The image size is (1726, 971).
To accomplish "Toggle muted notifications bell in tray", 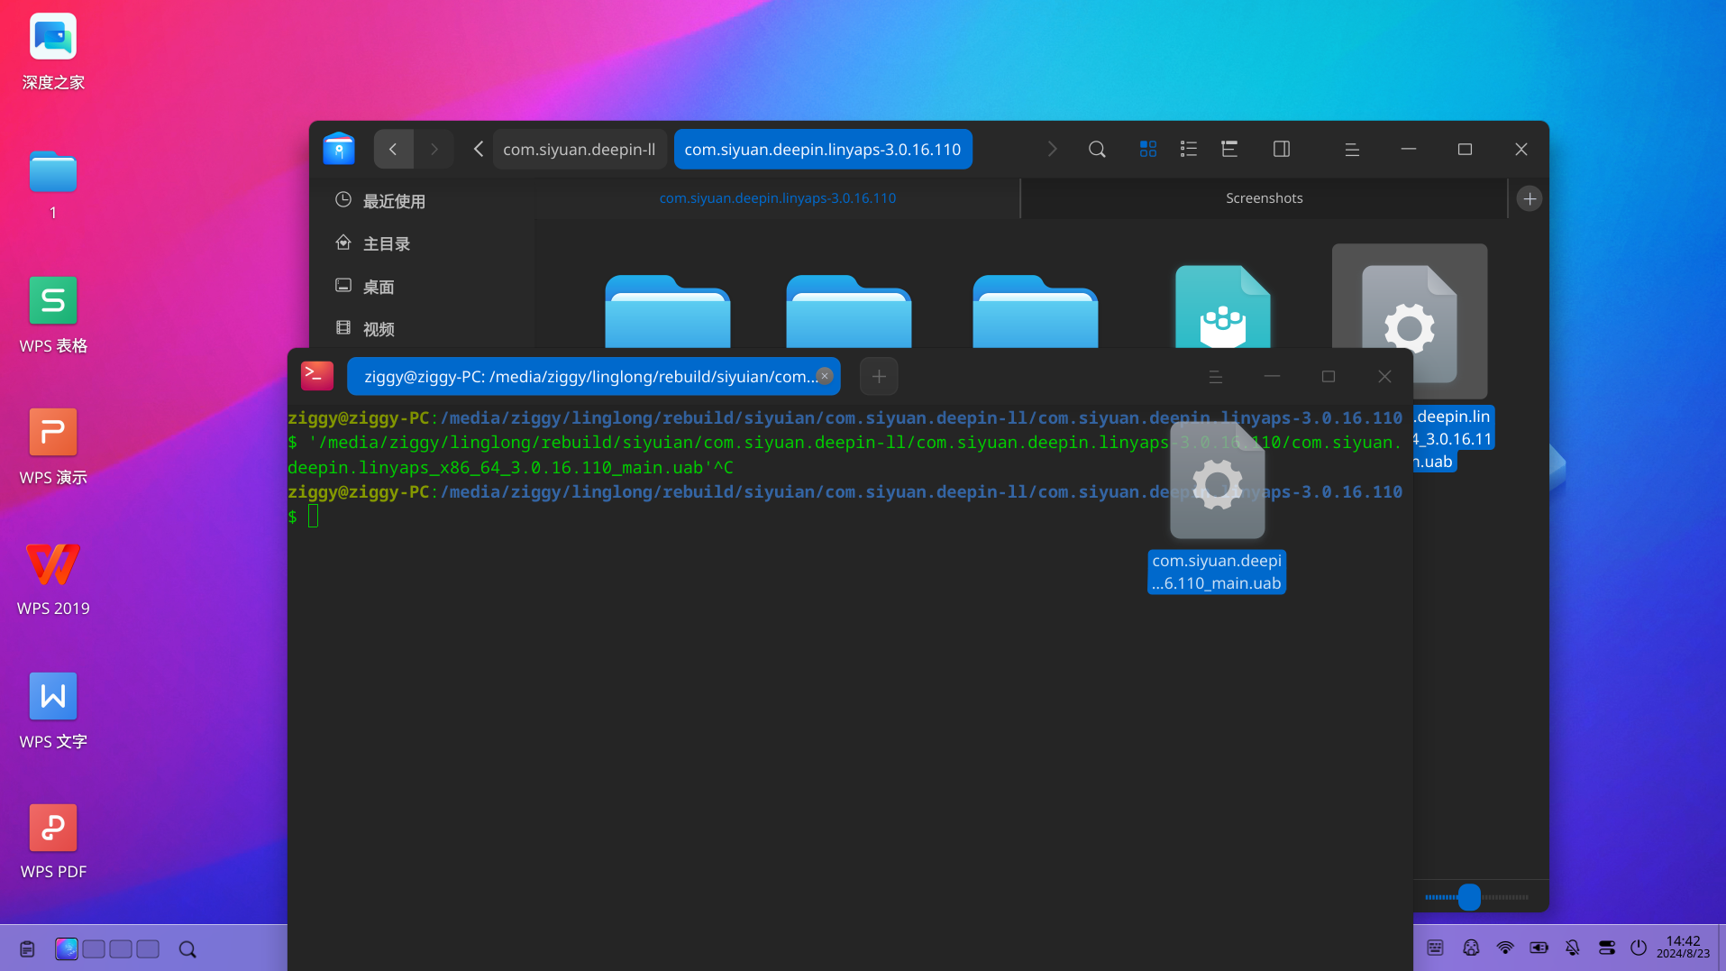I will point(1573,948).
